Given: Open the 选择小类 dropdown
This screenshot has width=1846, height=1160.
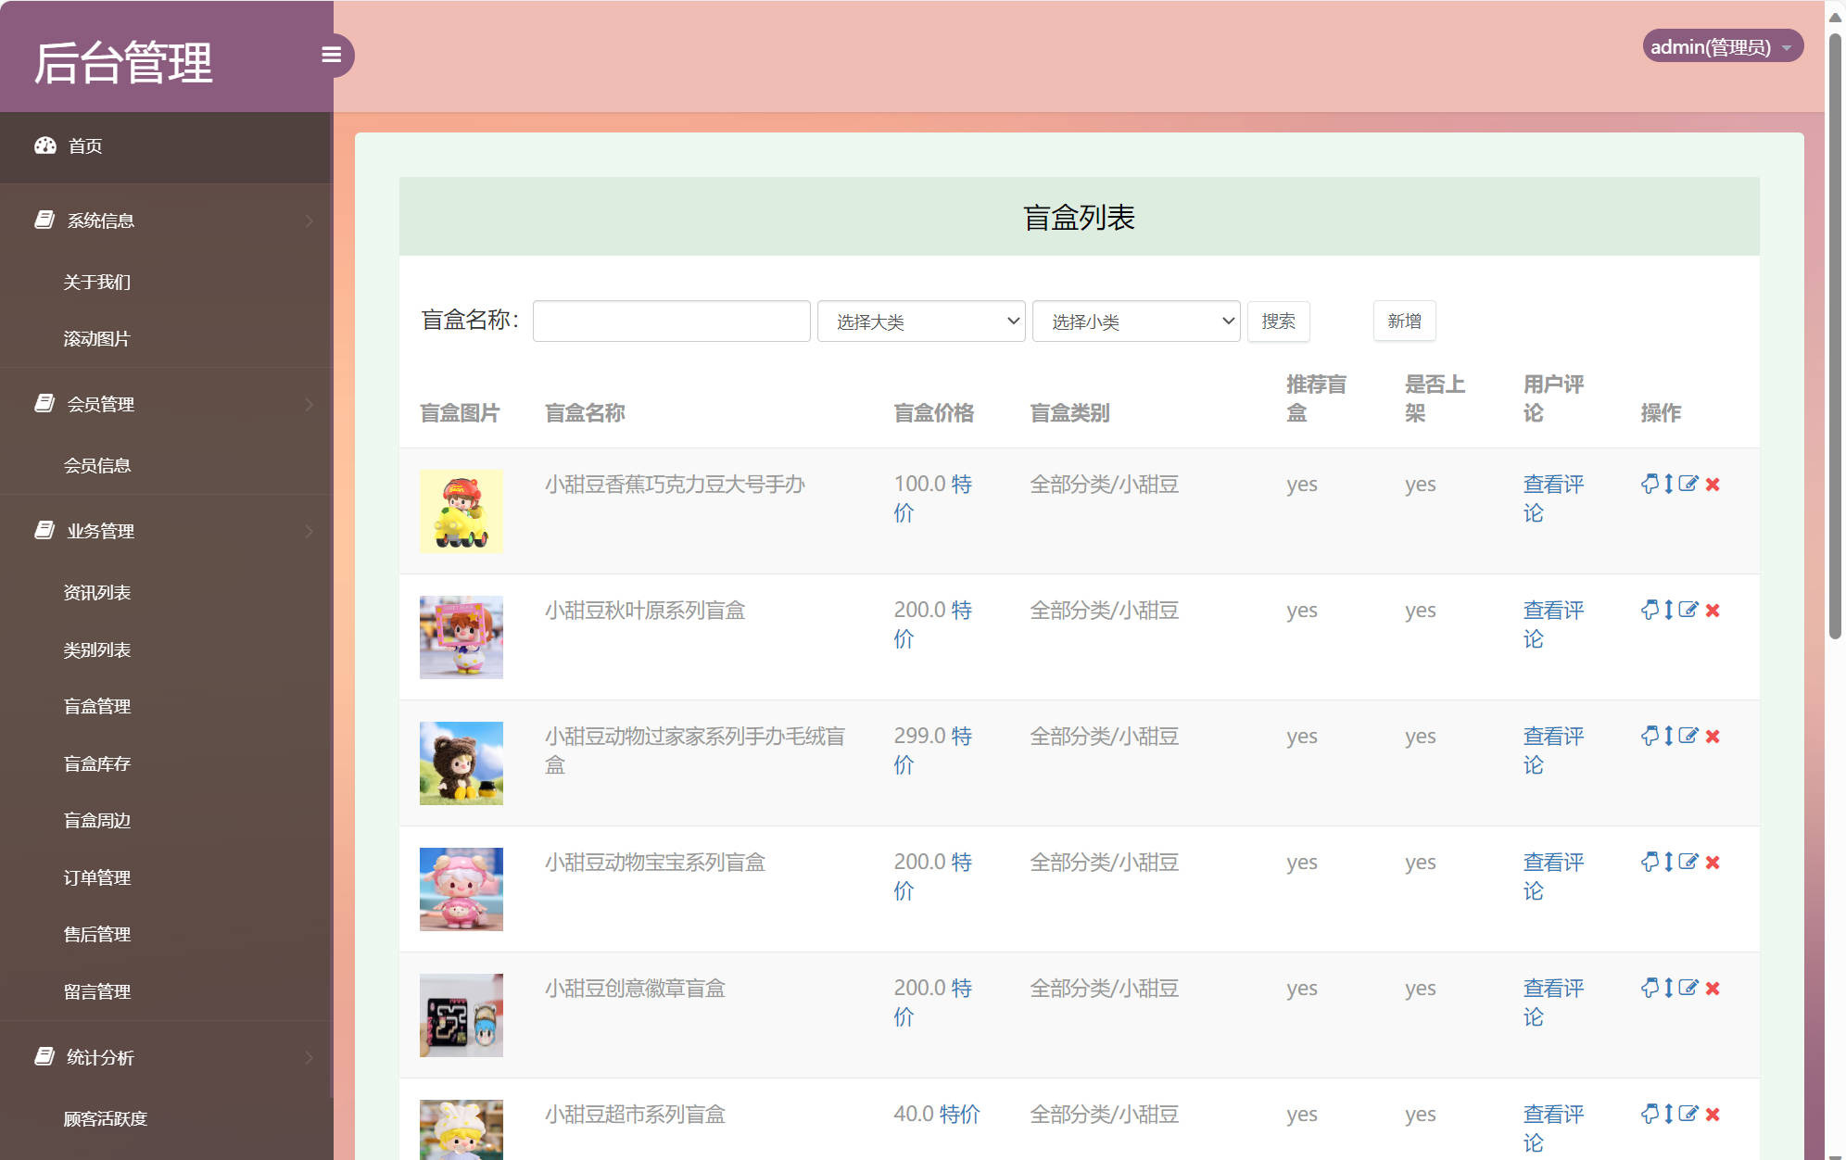Looking at the screenshot, I should pyautogui.click(x=1135, y=321).
